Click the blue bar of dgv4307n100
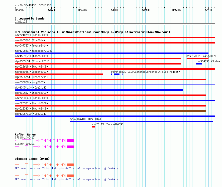Screen dimensions: 222x187 [142, 121]
